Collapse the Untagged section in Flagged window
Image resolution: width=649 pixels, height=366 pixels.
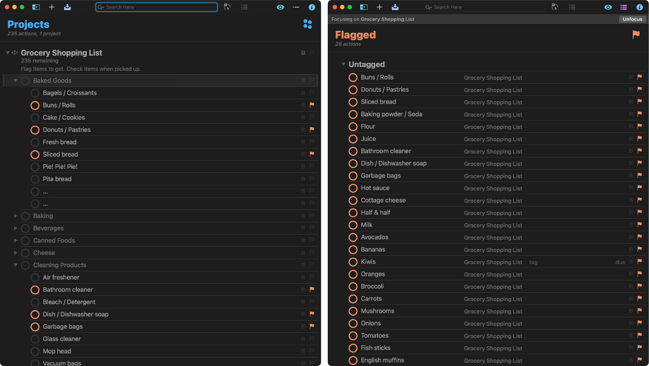pyautogui.click(x=343, y=64)
